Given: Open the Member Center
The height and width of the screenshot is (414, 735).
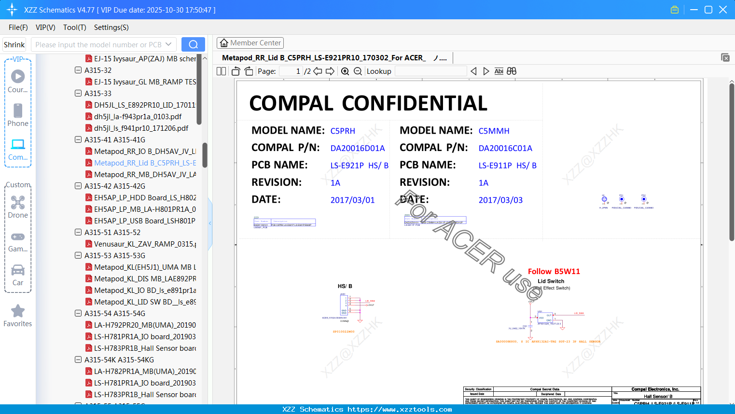Looking at the screenshot, I should (x=250, y=43).
